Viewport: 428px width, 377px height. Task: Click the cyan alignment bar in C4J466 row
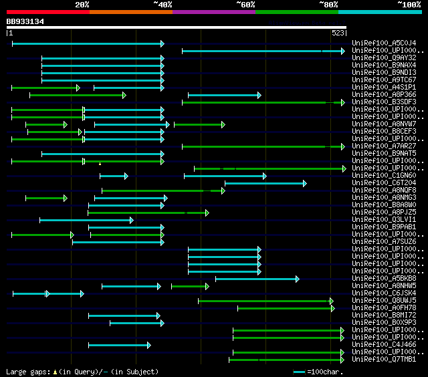(x=120, y=346)
